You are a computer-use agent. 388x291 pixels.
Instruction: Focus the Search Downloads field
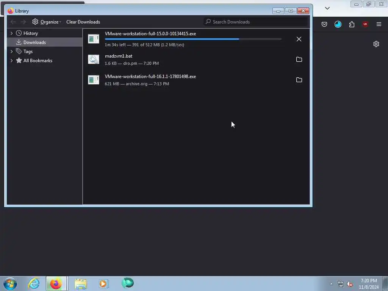click(256, 22)
